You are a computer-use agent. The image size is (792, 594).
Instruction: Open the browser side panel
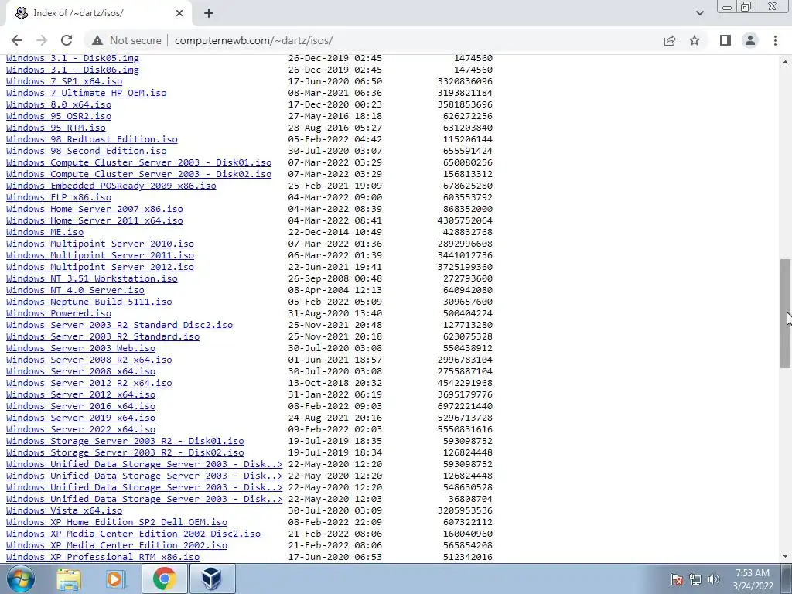tap(725, 40)
